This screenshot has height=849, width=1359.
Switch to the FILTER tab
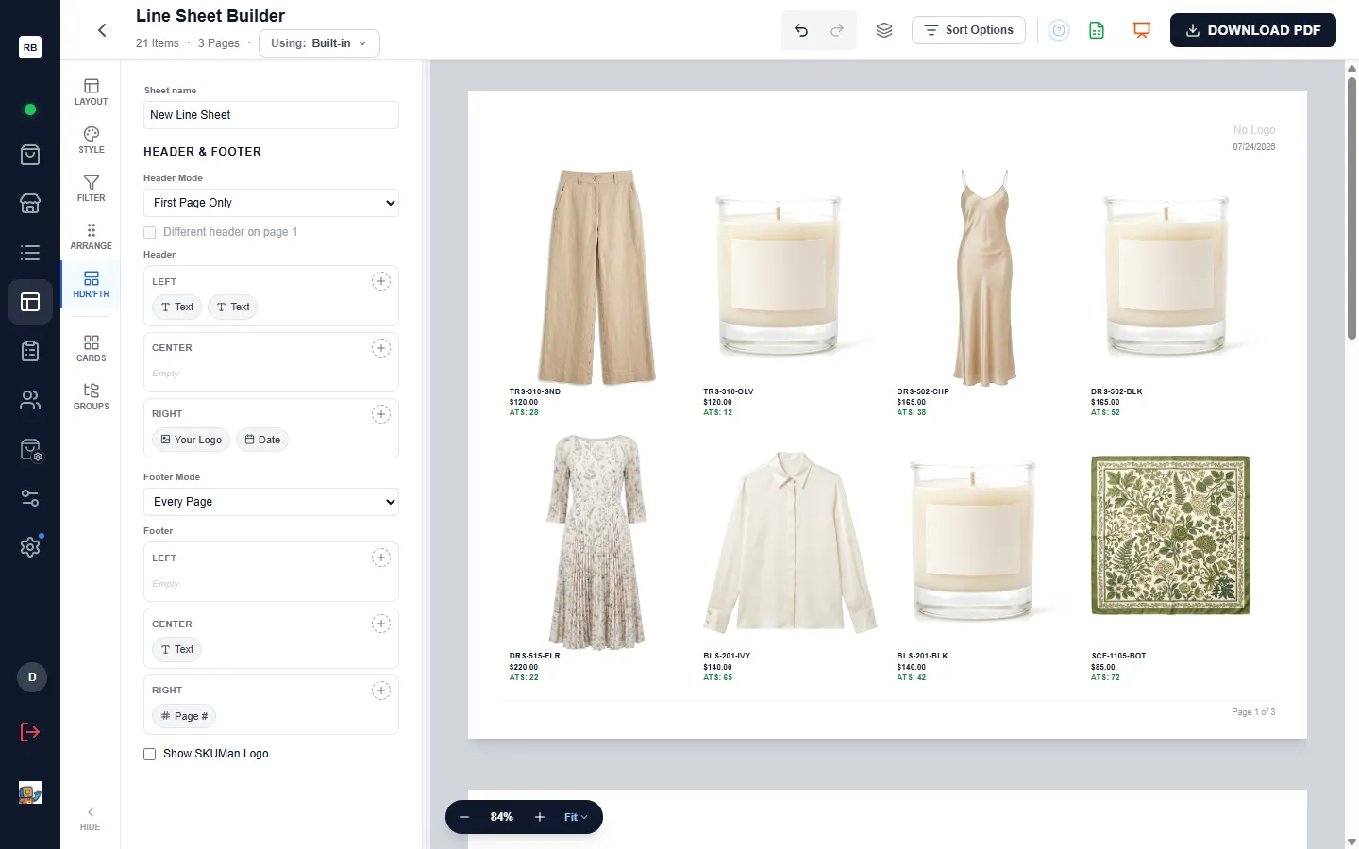click(x=91, y=188)
